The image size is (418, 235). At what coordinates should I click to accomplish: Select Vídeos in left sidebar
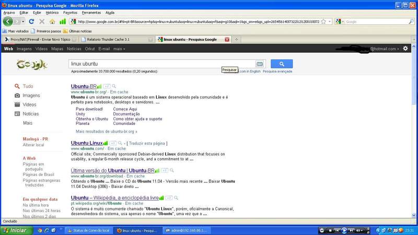29,105
